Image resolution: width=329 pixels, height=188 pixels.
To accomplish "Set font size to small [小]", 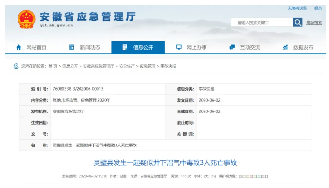I will click(213, 176).
